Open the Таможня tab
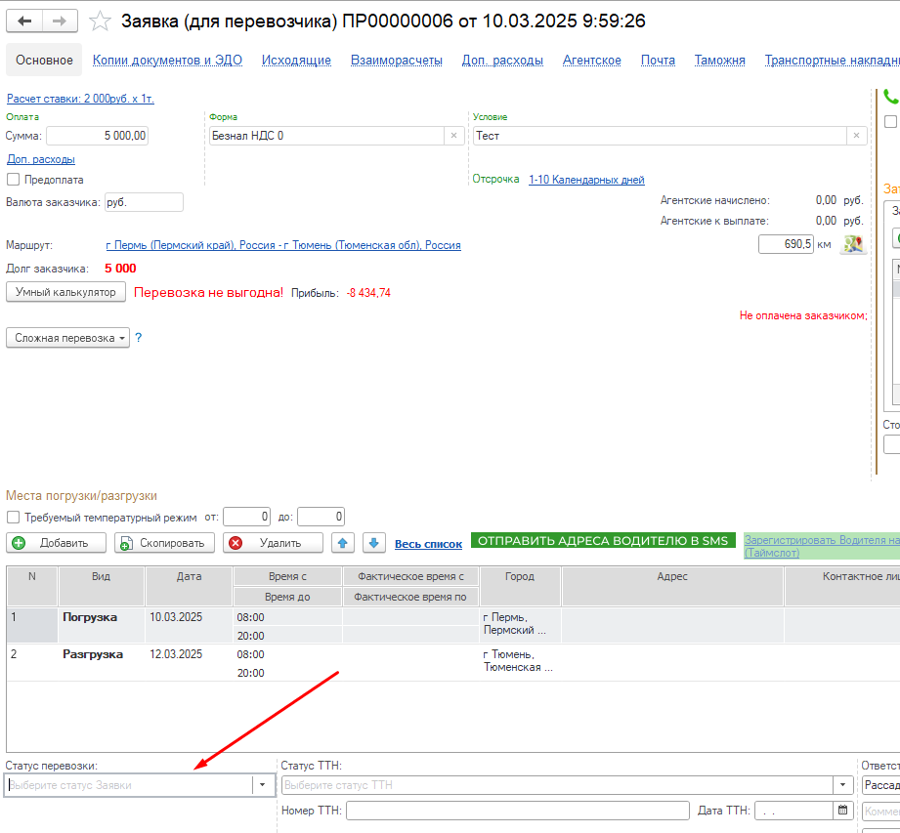 (720, 61)
